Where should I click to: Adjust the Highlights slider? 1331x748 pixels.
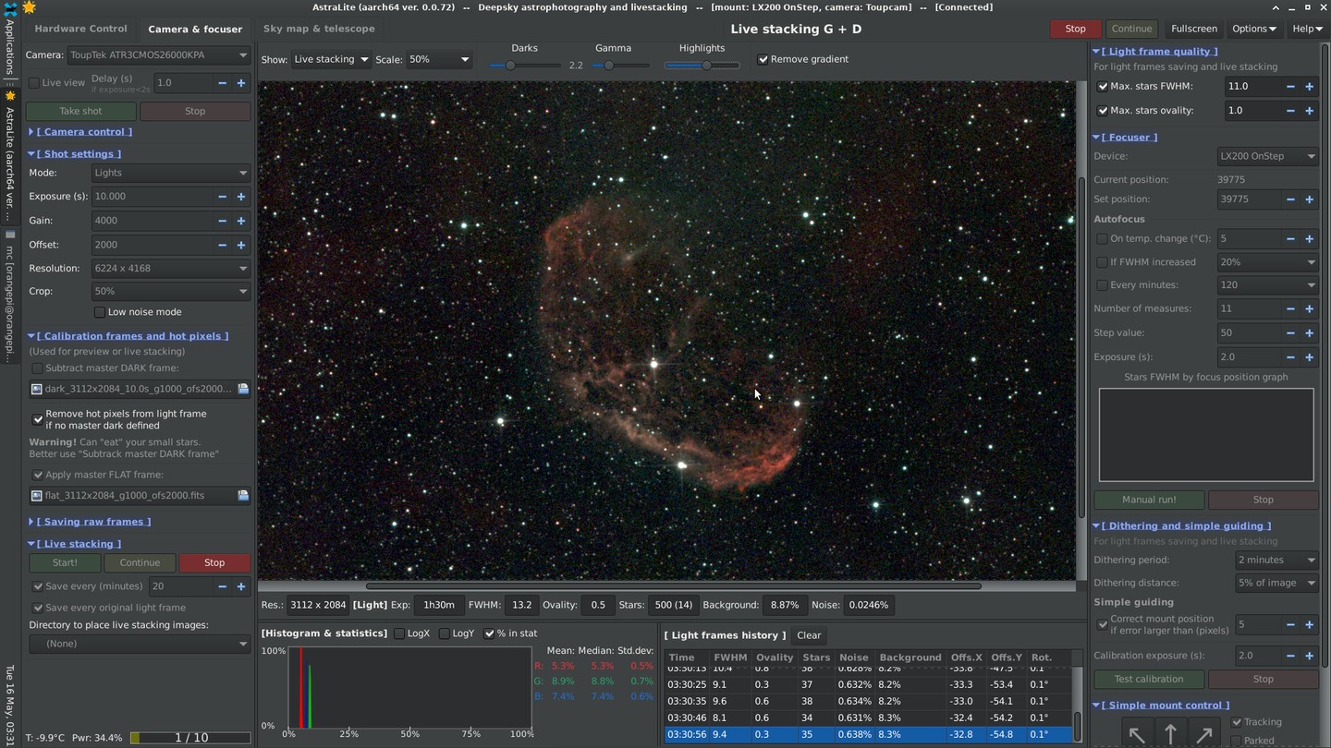tap(702, 66)
